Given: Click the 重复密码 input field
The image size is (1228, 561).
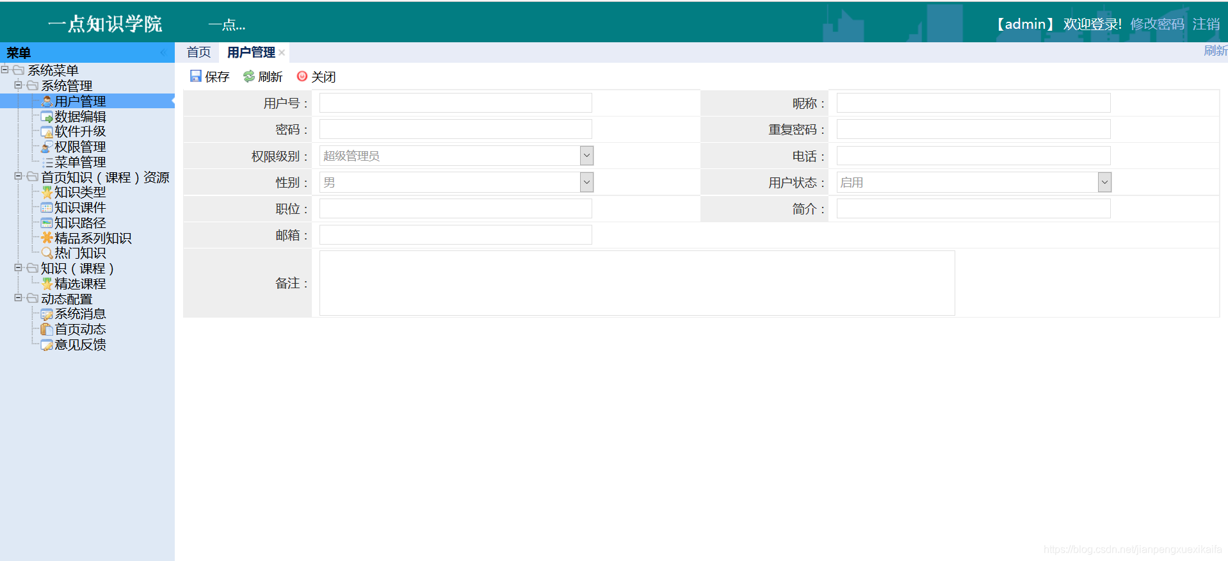Looking at the screenshot, I should pos(973,129).
